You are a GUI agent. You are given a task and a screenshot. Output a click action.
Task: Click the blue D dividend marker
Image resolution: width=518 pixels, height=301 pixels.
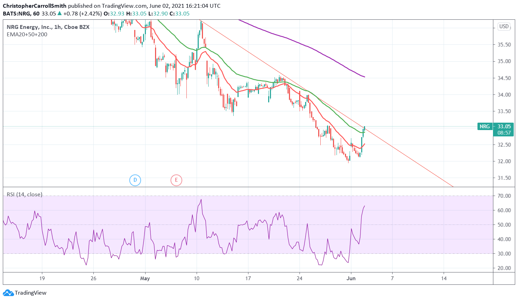click(x=135, y=180)
